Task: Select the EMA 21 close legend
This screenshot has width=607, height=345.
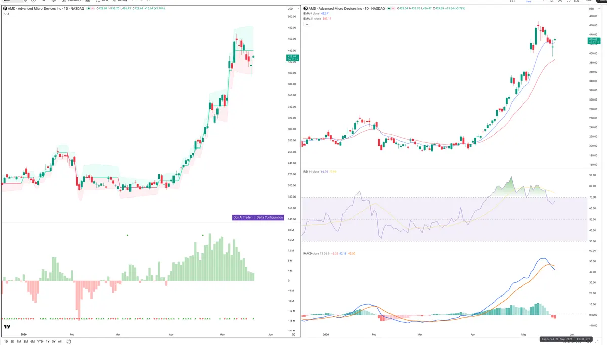Action: pyautogui.click(x=312, y=19)
